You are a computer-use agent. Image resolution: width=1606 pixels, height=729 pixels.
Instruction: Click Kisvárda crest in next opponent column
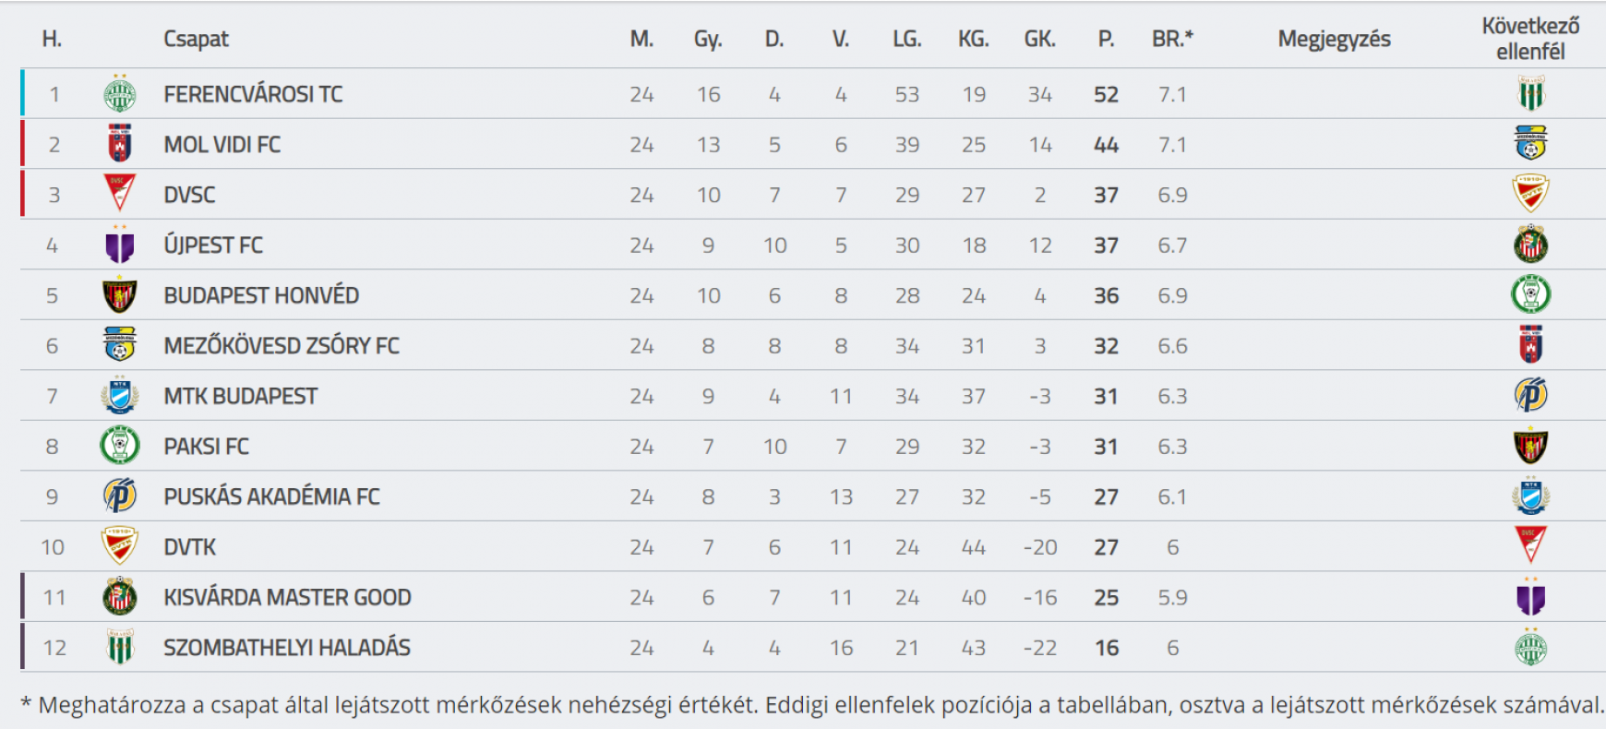(x=1531, y=245)
